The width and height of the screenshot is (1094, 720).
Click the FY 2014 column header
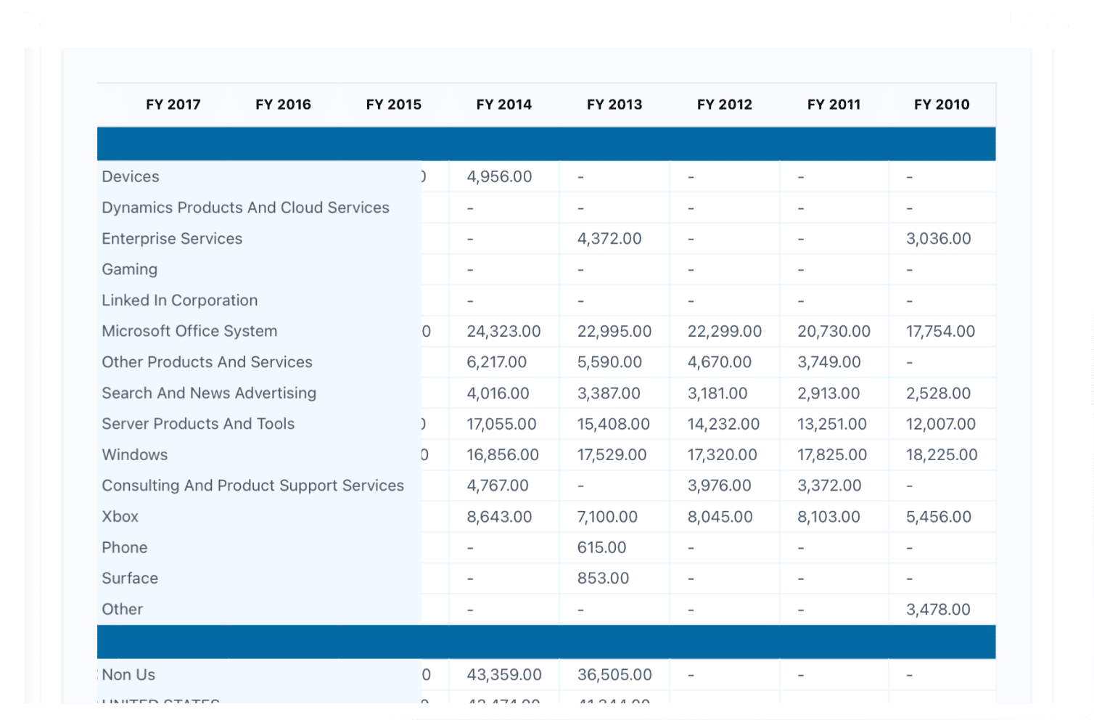point(504,105)
